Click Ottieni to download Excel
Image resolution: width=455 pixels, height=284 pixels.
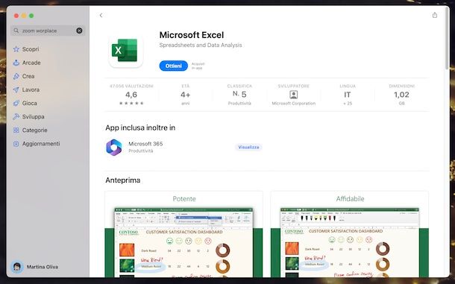(x=173, y=66)
